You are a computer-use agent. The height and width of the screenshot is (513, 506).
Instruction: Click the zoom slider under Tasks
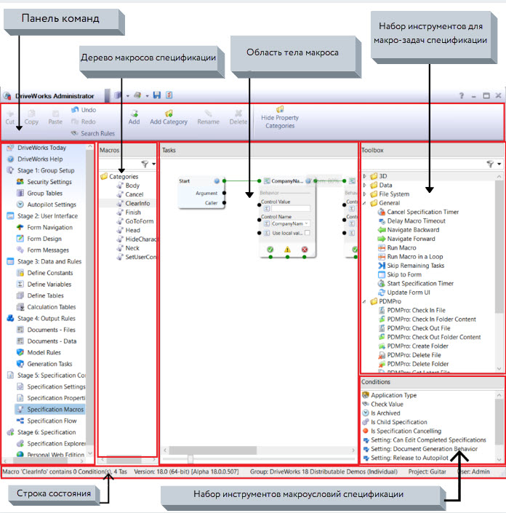click(190, 459)
